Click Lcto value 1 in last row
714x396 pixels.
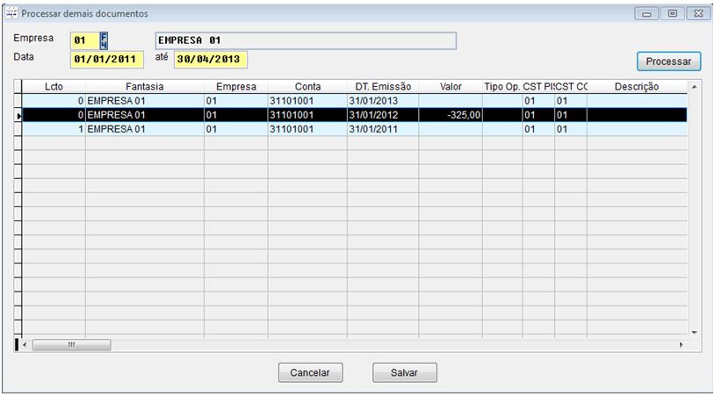pos(54,129)
